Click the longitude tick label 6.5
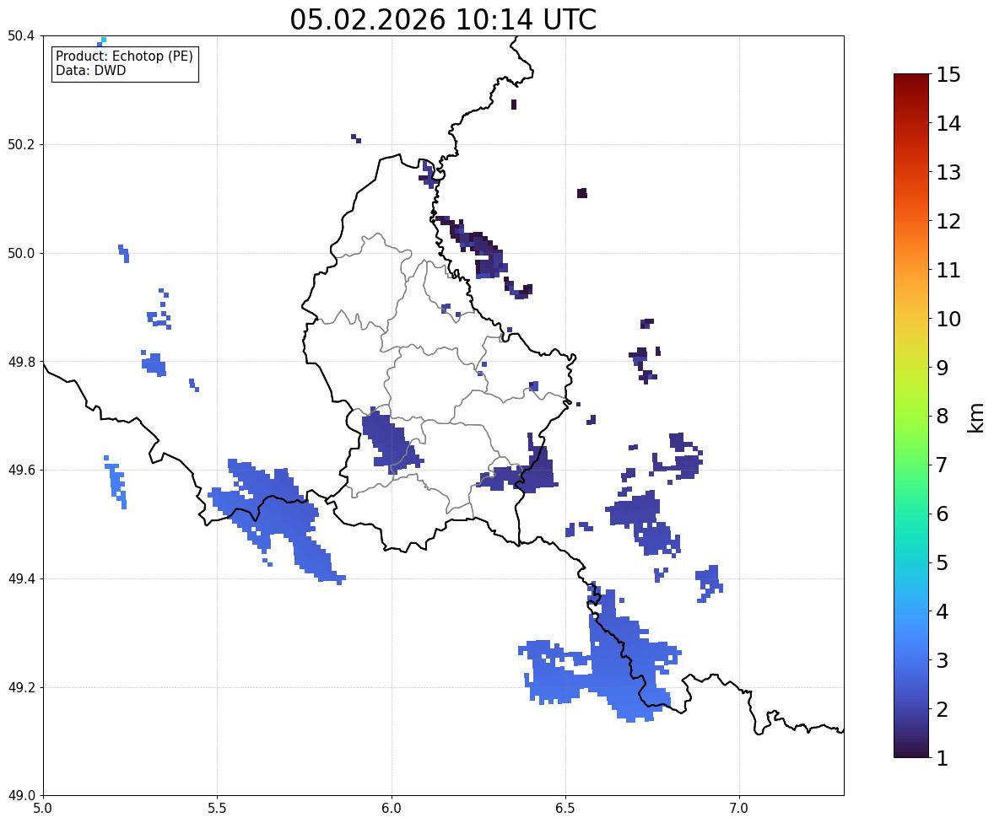This screenshot has width=994, height=823. pos(565,809)
